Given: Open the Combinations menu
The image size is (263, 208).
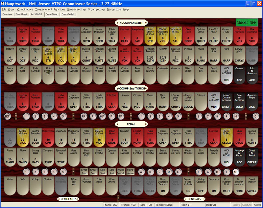Looking at the screenshot, I should [25, 10].
